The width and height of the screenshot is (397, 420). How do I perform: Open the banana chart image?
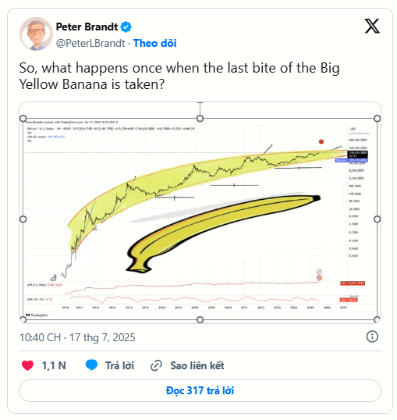pyautogui.click(x=200, y=212)
